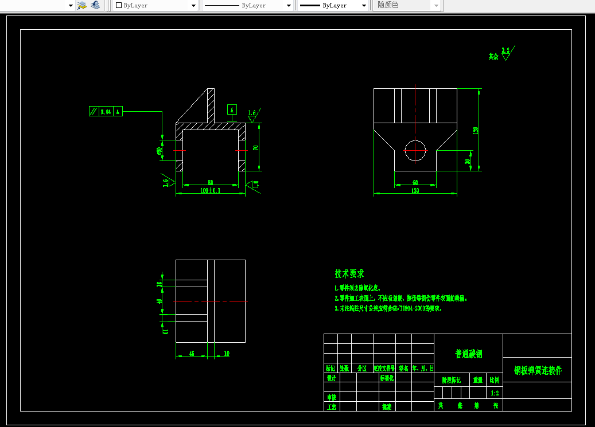595x427 pixels.
Task: Select the 30 vertical dimension text
Action: 467,161
